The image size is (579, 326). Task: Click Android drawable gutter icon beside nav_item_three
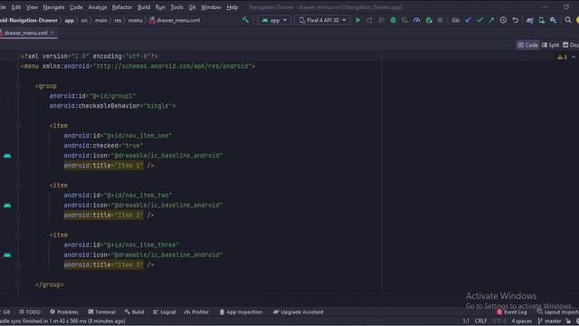pyautogui.click(x=7, y=254)
